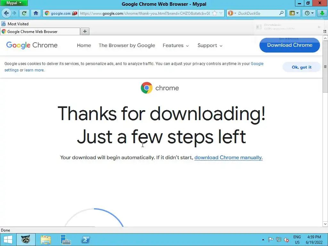
Task: List all tabs with the grid icon
Action: (x=325, y=31)
